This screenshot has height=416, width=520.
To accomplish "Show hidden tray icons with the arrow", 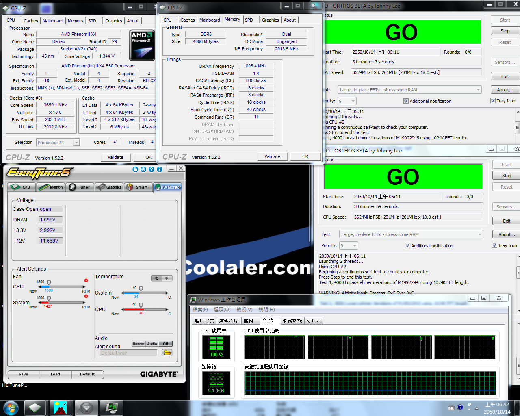I will pyautogui.click(x=476, y=407).
